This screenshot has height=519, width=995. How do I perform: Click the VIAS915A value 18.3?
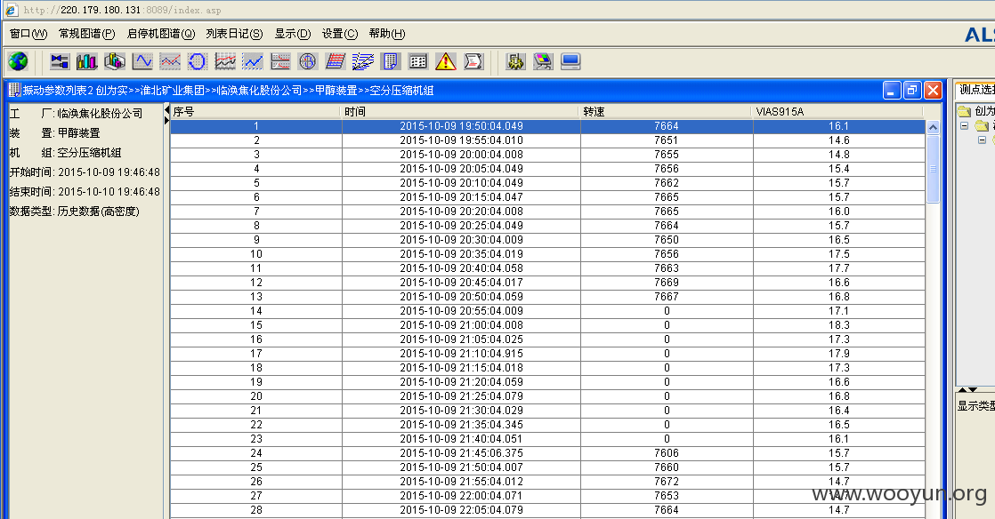[x=839, y=325]
